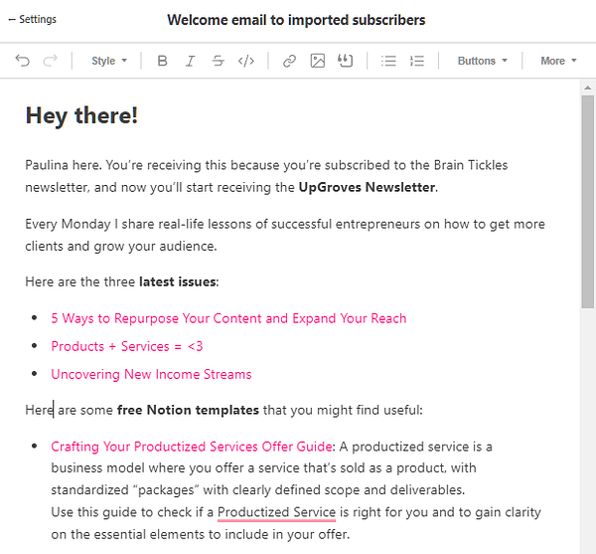Image resolution: width=596 pixels, height=554 pixels.
Task: Toggle bold formatting
Action: coord(162,61)
